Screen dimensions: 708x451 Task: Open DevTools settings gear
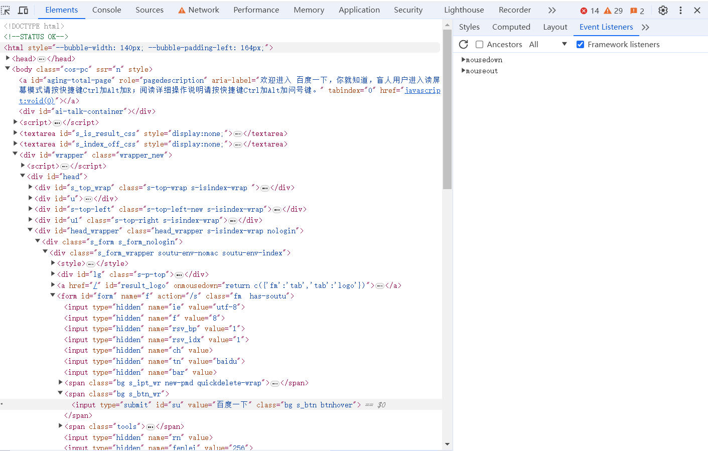coord(663,10)
